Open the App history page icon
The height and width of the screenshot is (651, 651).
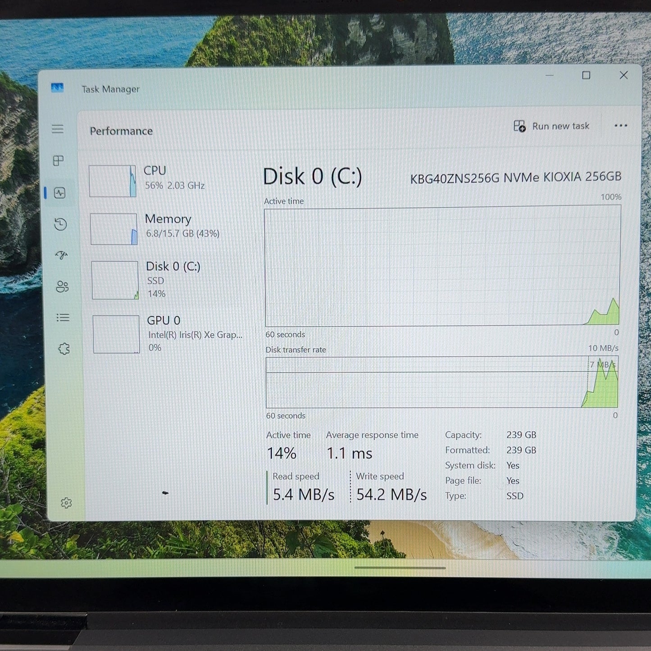(60, 224)
